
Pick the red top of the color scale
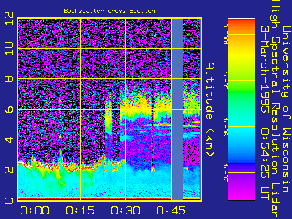coord(241,21)
